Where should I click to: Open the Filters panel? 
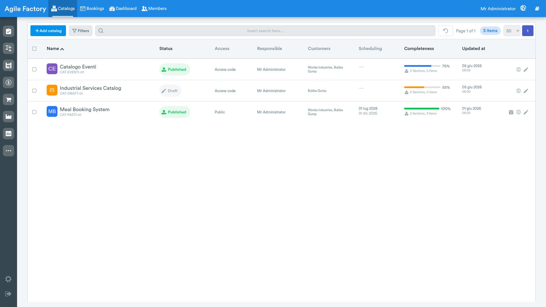pyautogui.click(x=80, y=31)
